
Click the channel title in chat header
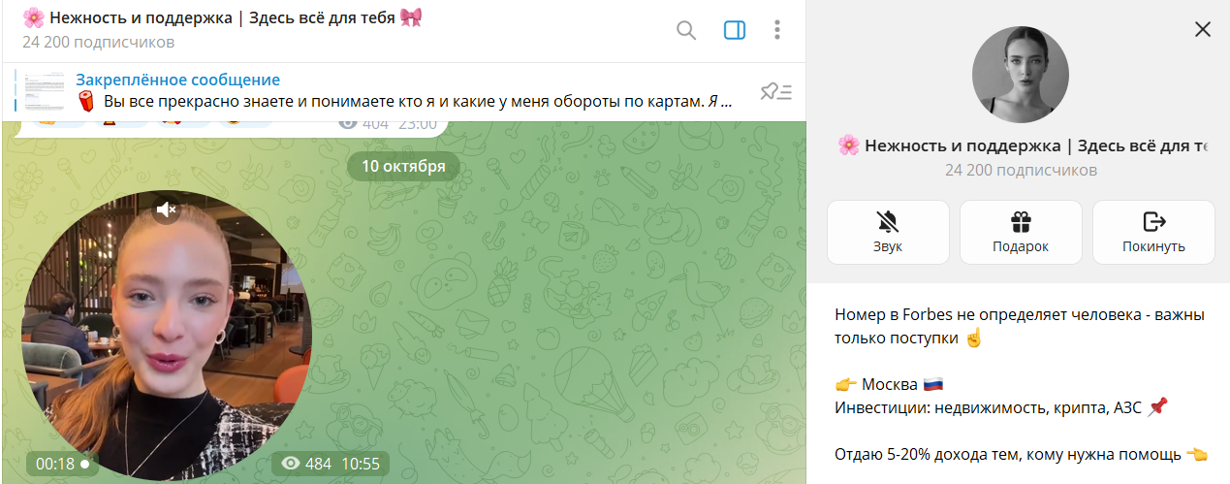point(222,17)
